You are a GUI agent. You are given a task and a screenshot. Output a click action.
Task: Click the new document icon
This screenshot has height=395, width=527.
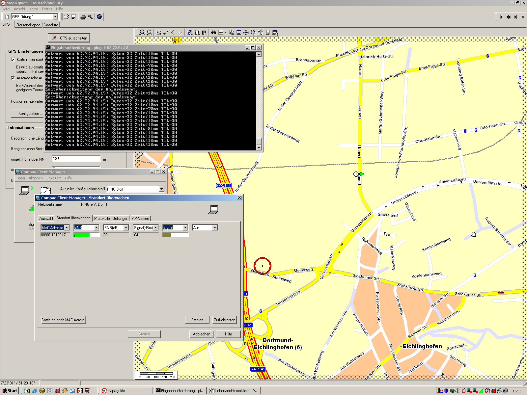pyautogui.click(x=7, y=17)
